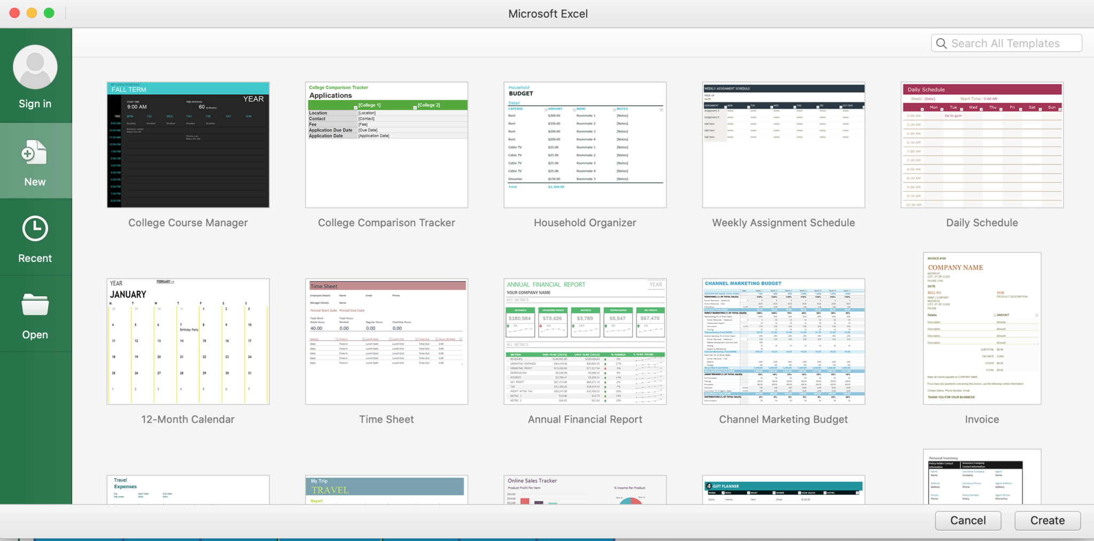The height and width of the screenshot is (541, 1094).
Task: Select the New document icon in sidebar
Action: pyautogui.click(x=35, y=153)
